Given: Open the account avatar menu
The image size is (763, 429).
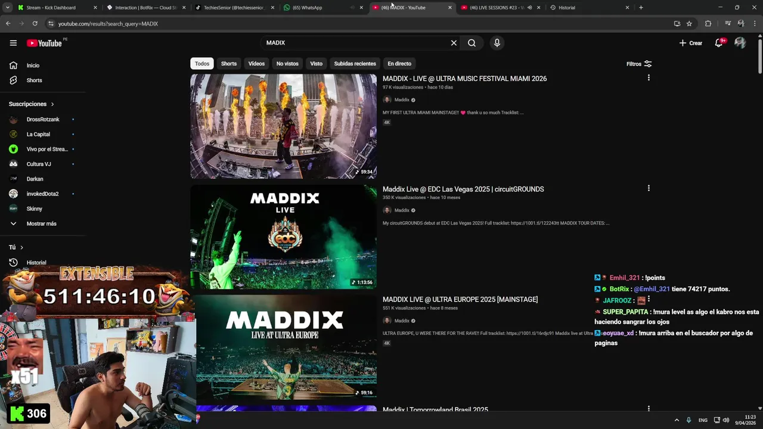Looking at the screenshot, I should (x=740, y=43).
